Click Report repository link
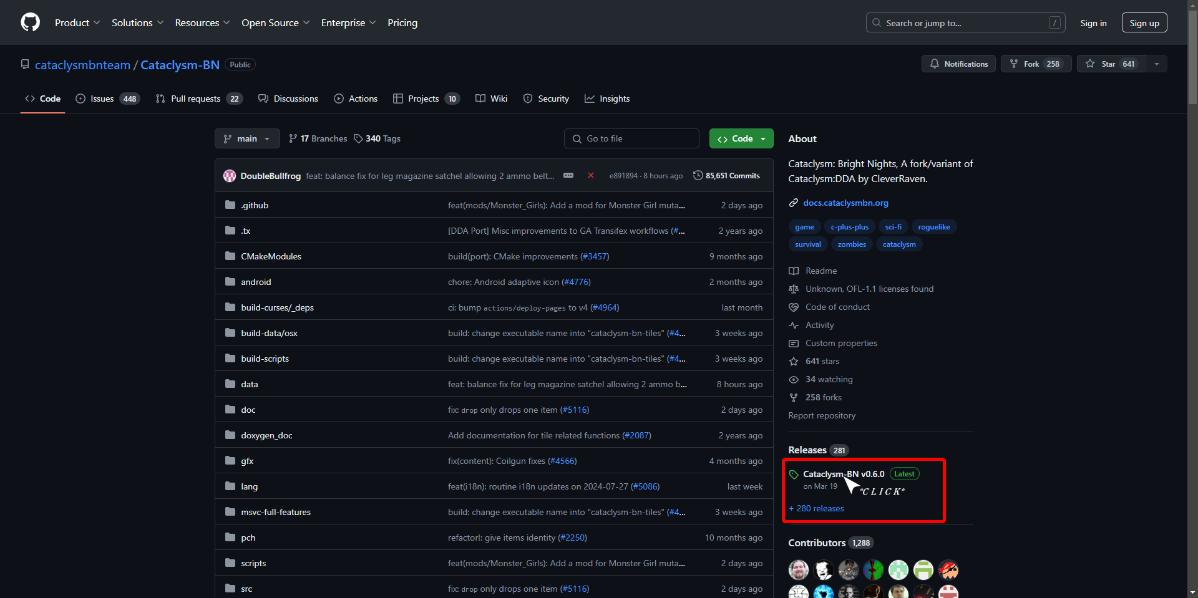Image resolution: width=1198 pixels, height=598 pixels. (822, 416)
